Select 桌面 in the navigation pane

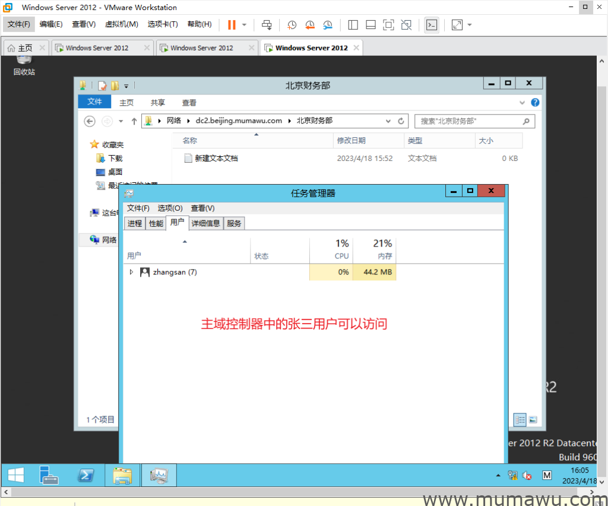(x=115, y=172)
